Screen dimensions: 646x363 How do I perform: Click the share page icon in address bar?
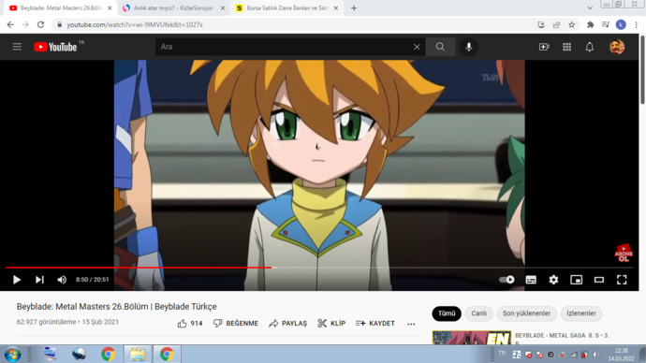coord(556,24)
